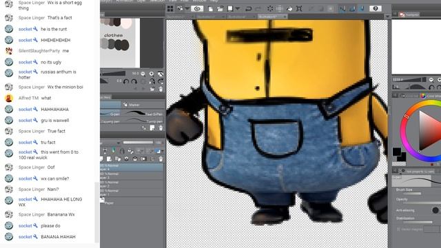441x248 pixels.
Task: Delete sub tool with trash icon
Action: (161, 128)
